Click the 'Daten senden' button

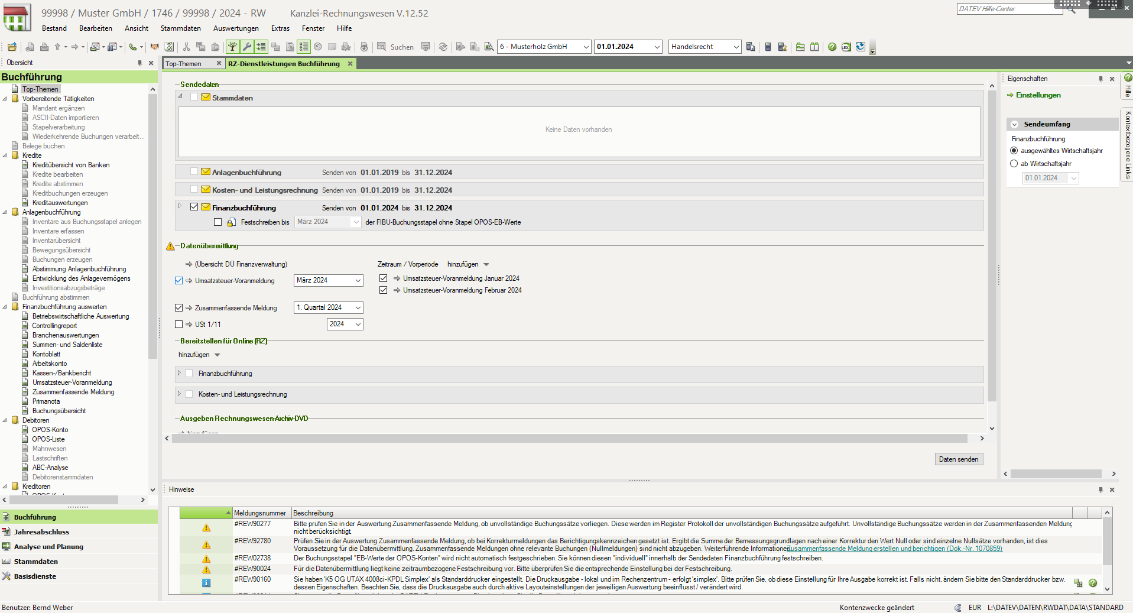(x=958, y=459)
